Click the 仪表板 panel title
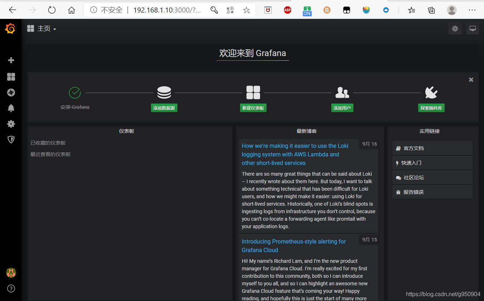Image resolution: width=484 pixels, height=301 pixels. [x=127, y=131]
